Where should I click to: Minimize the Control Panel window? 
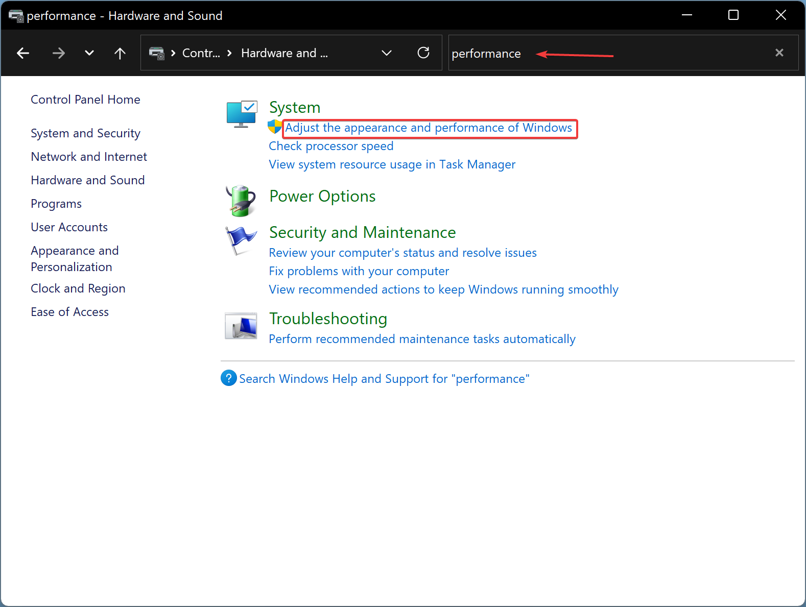(x=687, y=15)
